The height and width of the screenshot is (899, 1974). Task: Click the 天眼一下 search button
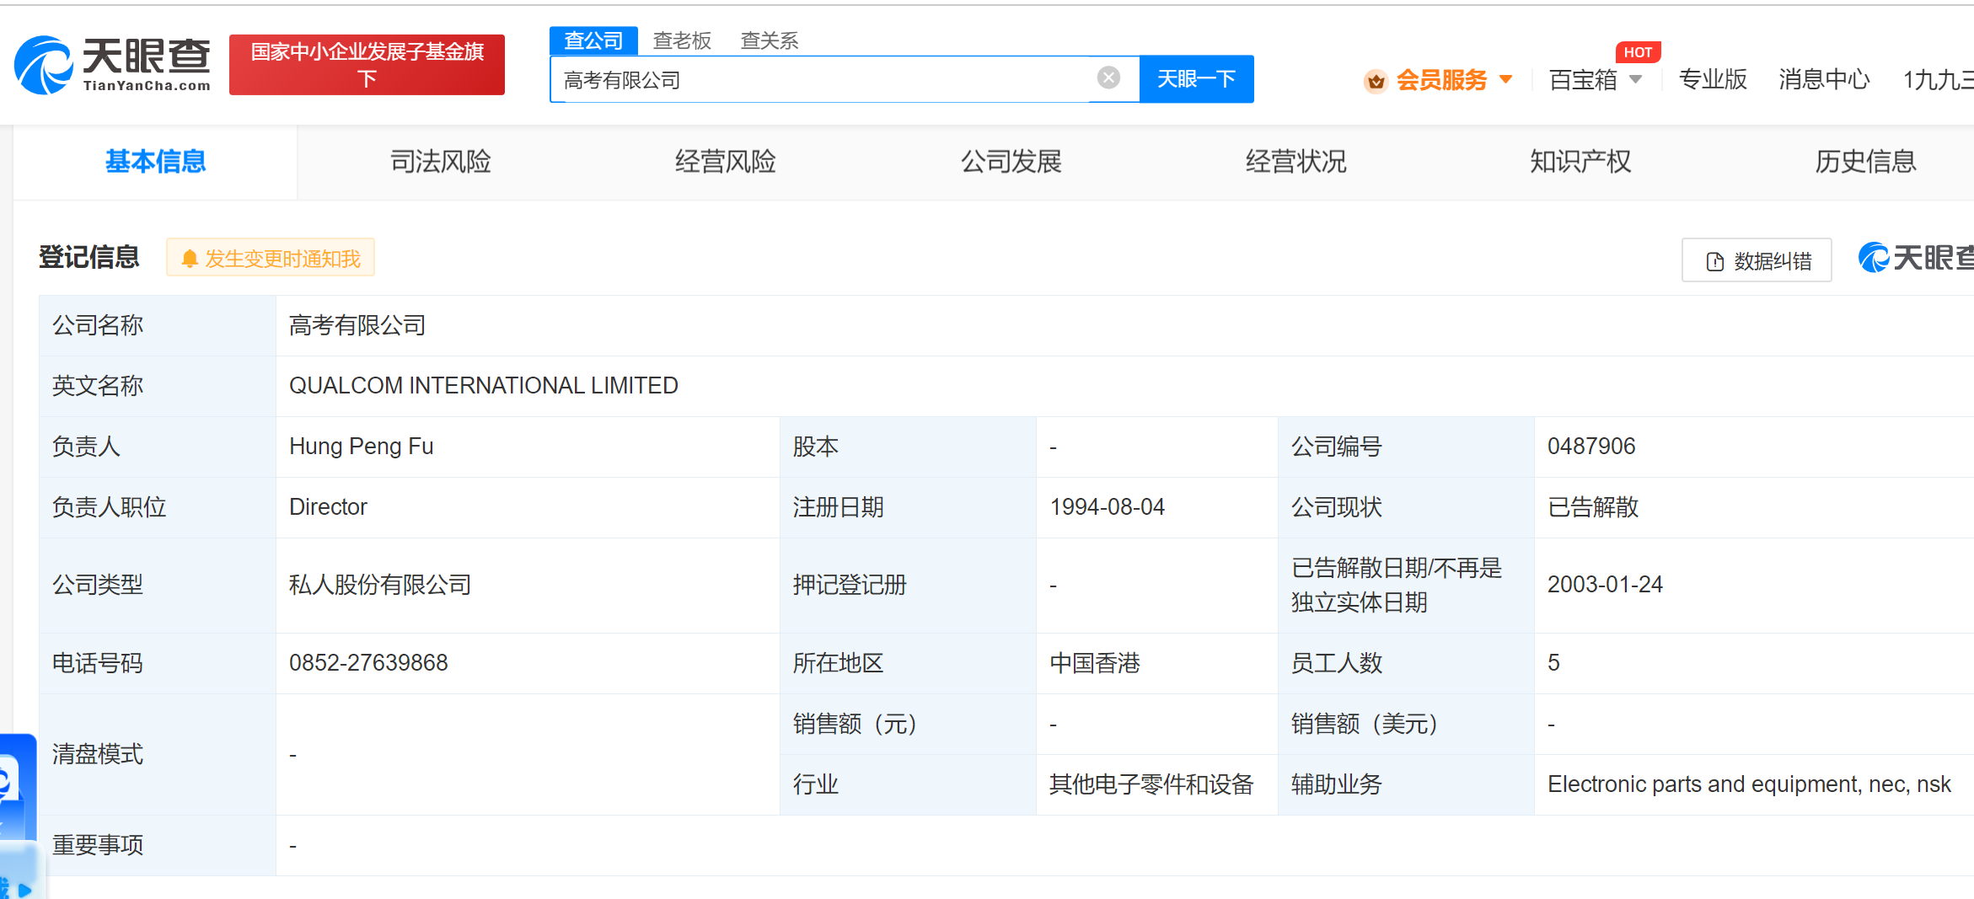pyautogui.click(x=1196, y=79)
